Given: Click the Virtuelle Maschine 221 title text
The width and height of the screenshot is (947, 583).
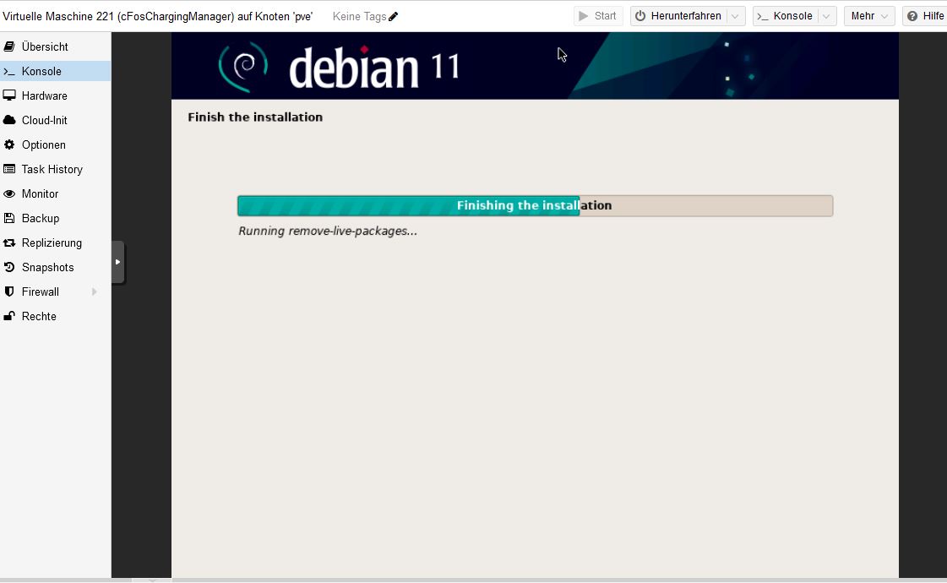Looking at the screenshot, I should coord(158,16).
